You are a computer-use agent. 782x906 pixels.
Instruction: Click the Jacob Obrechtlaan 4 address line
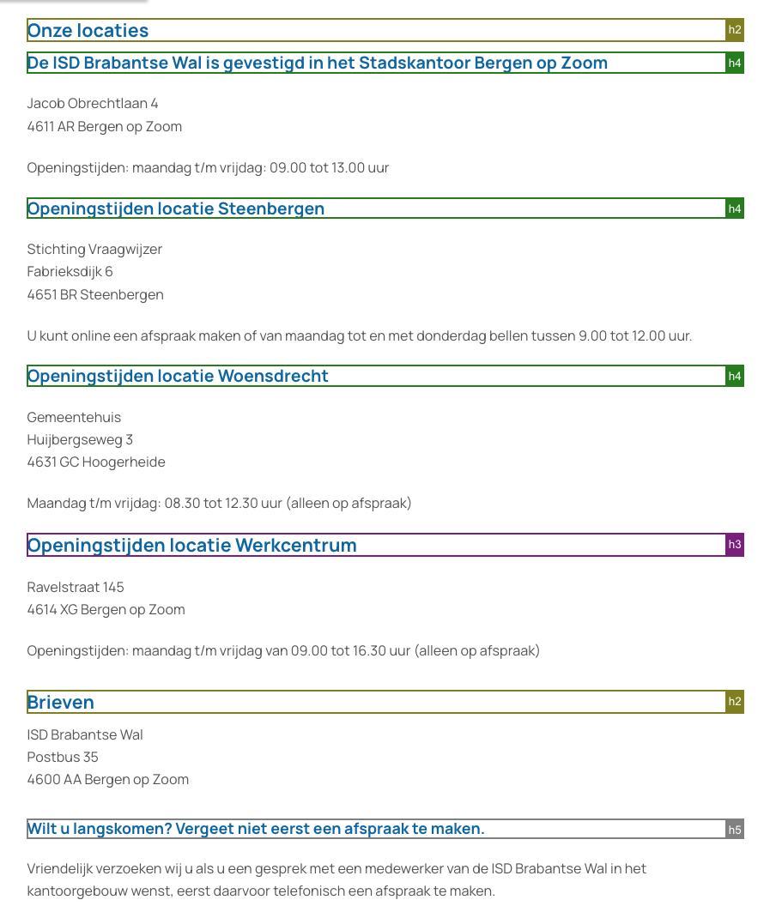[93, 104]
